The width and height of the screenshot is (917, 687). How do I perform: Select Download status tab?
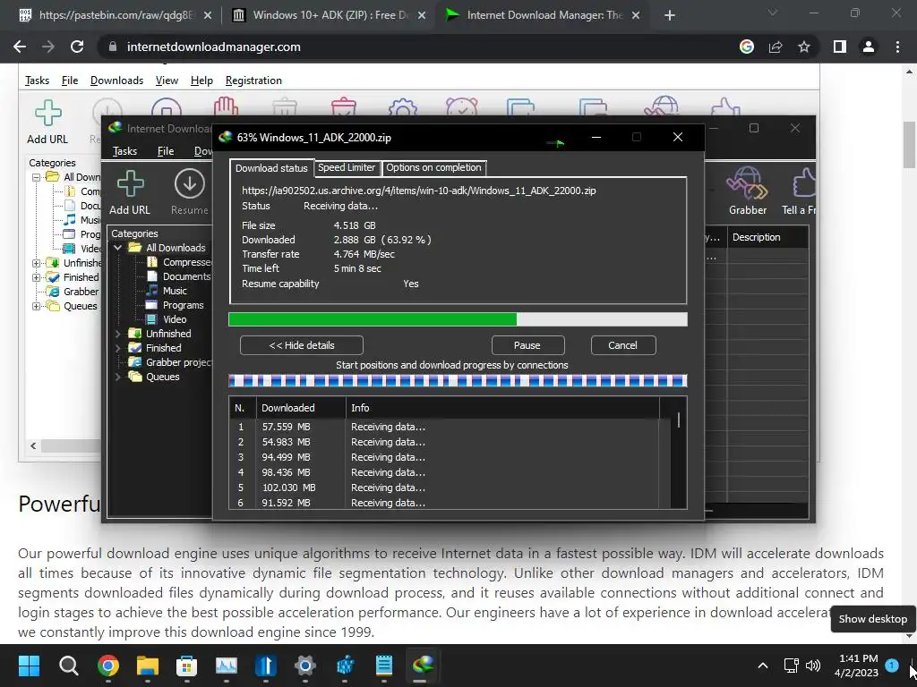271,168
